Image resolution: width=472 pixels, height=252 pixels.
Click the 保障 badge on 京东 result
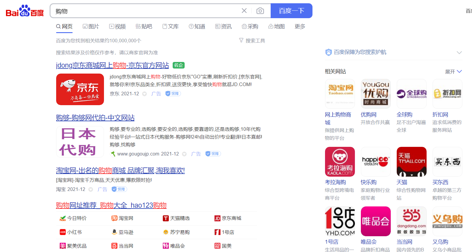coord(173,94)
